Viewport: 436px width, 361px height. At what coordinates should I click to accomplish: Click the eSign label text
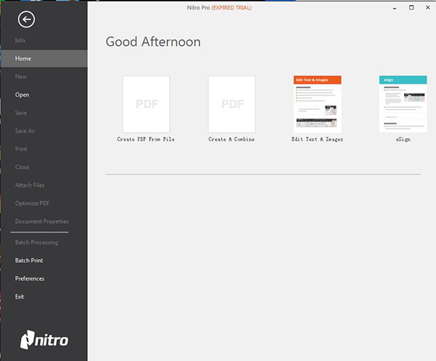(x=403, y=139)
